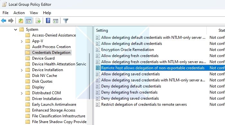The width and height of the screenshot is (225, 125).
Task: Click policy icon beside Encryption Oracle Remediation
Action: tap(98, 50)
